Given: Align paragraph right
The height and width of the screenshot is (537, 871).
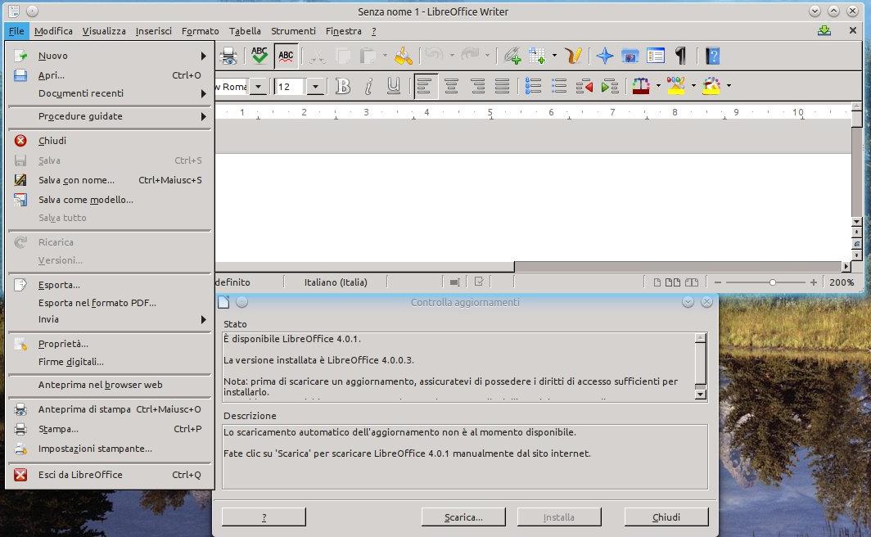Looking at the screenshot, I should coord(477,86).
